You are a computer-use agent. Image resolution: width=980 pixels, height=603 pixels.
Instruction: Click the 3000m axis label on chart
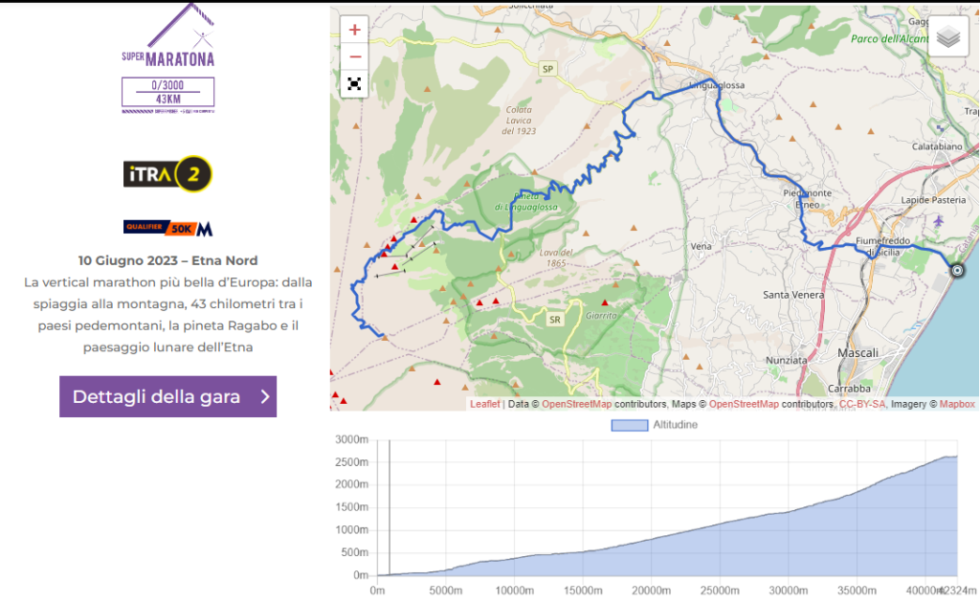(352, 439)
